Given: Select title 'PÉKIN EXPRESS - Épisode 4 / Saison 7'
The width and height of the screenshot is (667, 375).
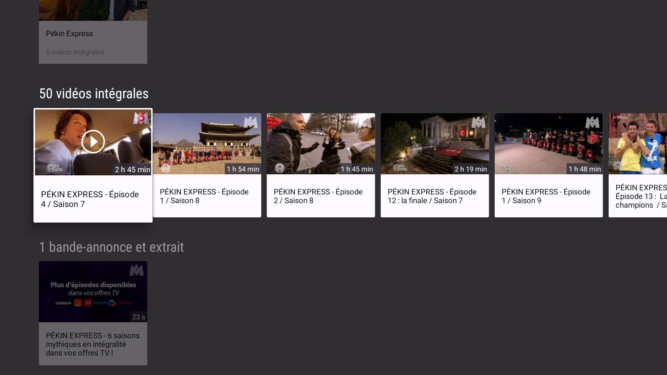Looking at the screenshot, I should [x=90, y=199].
